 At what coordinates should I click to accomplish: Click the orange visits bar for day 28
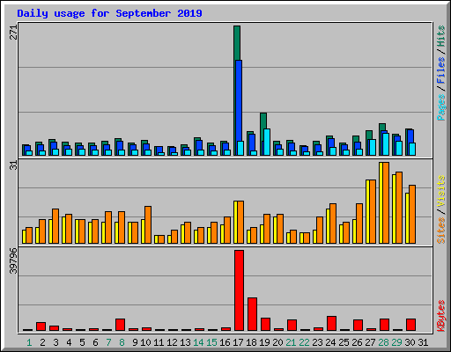386,202
